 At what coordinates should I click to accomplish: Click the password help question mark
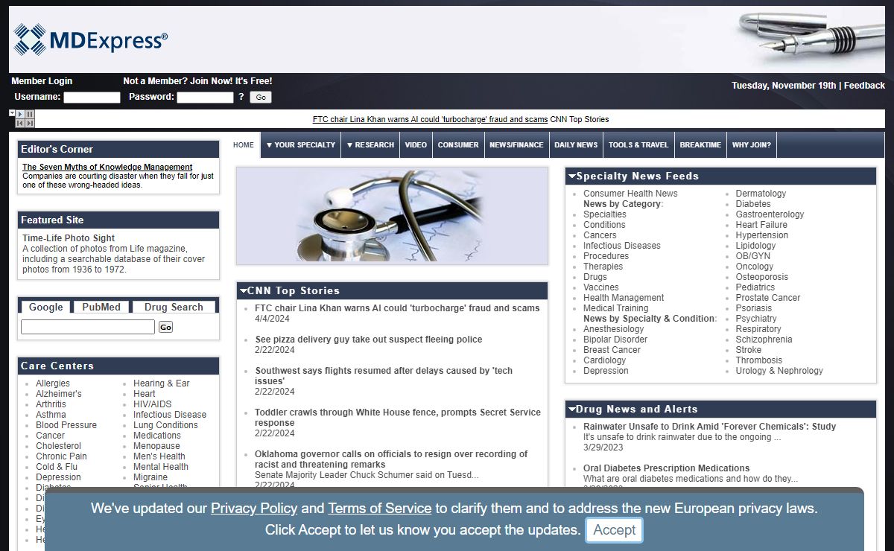click(x=241, y=97)
